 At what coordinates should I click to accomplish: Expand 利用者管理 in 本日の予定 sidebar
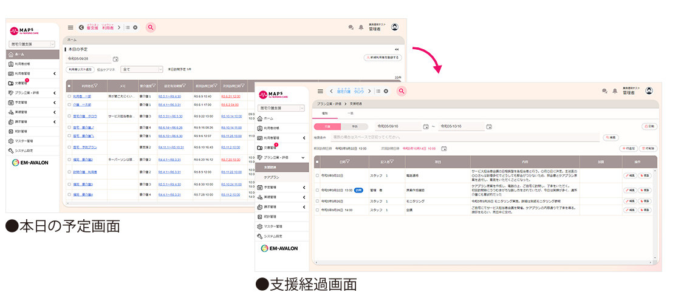click(55, 73)
